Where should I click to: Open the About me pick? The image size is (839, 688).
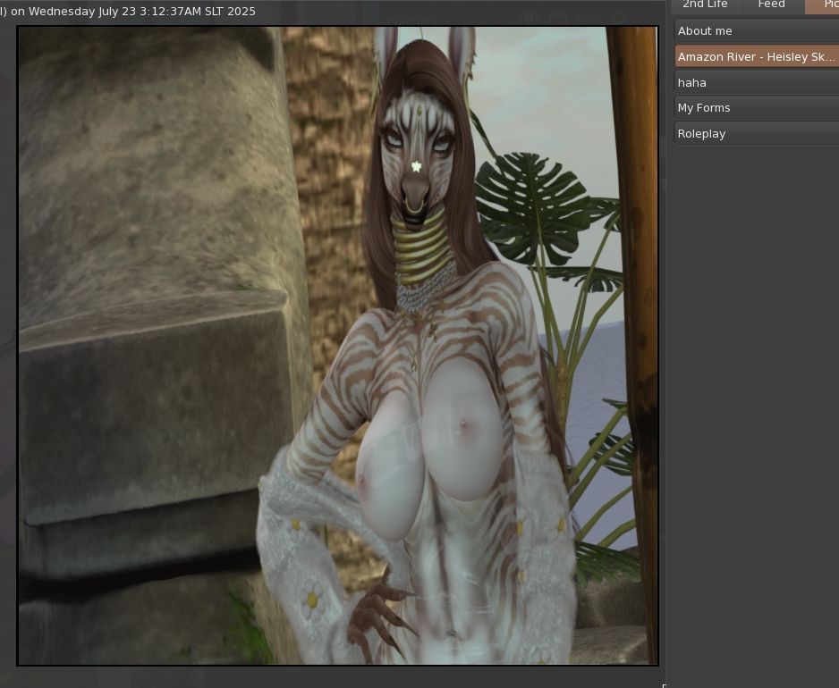pos(757,31)
